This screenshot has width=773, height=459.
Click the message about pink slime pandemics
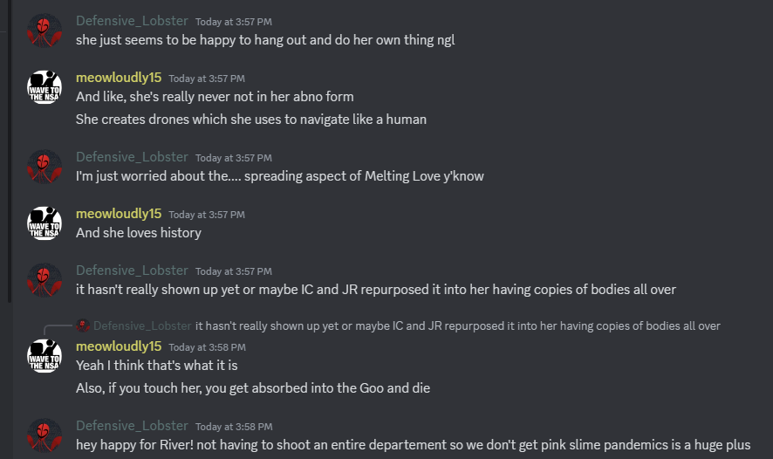point(413,444)
